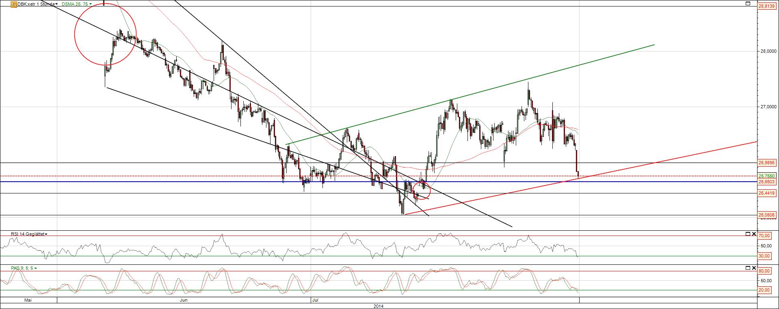Maximize the main price chart pane

tap(748, 4)
